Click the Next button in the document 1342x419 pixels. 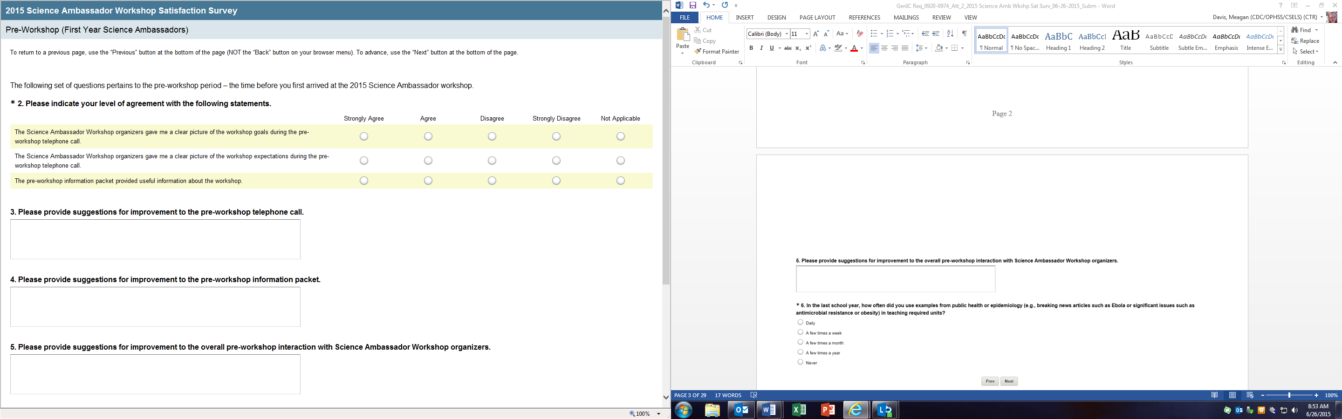(1008, 381)
